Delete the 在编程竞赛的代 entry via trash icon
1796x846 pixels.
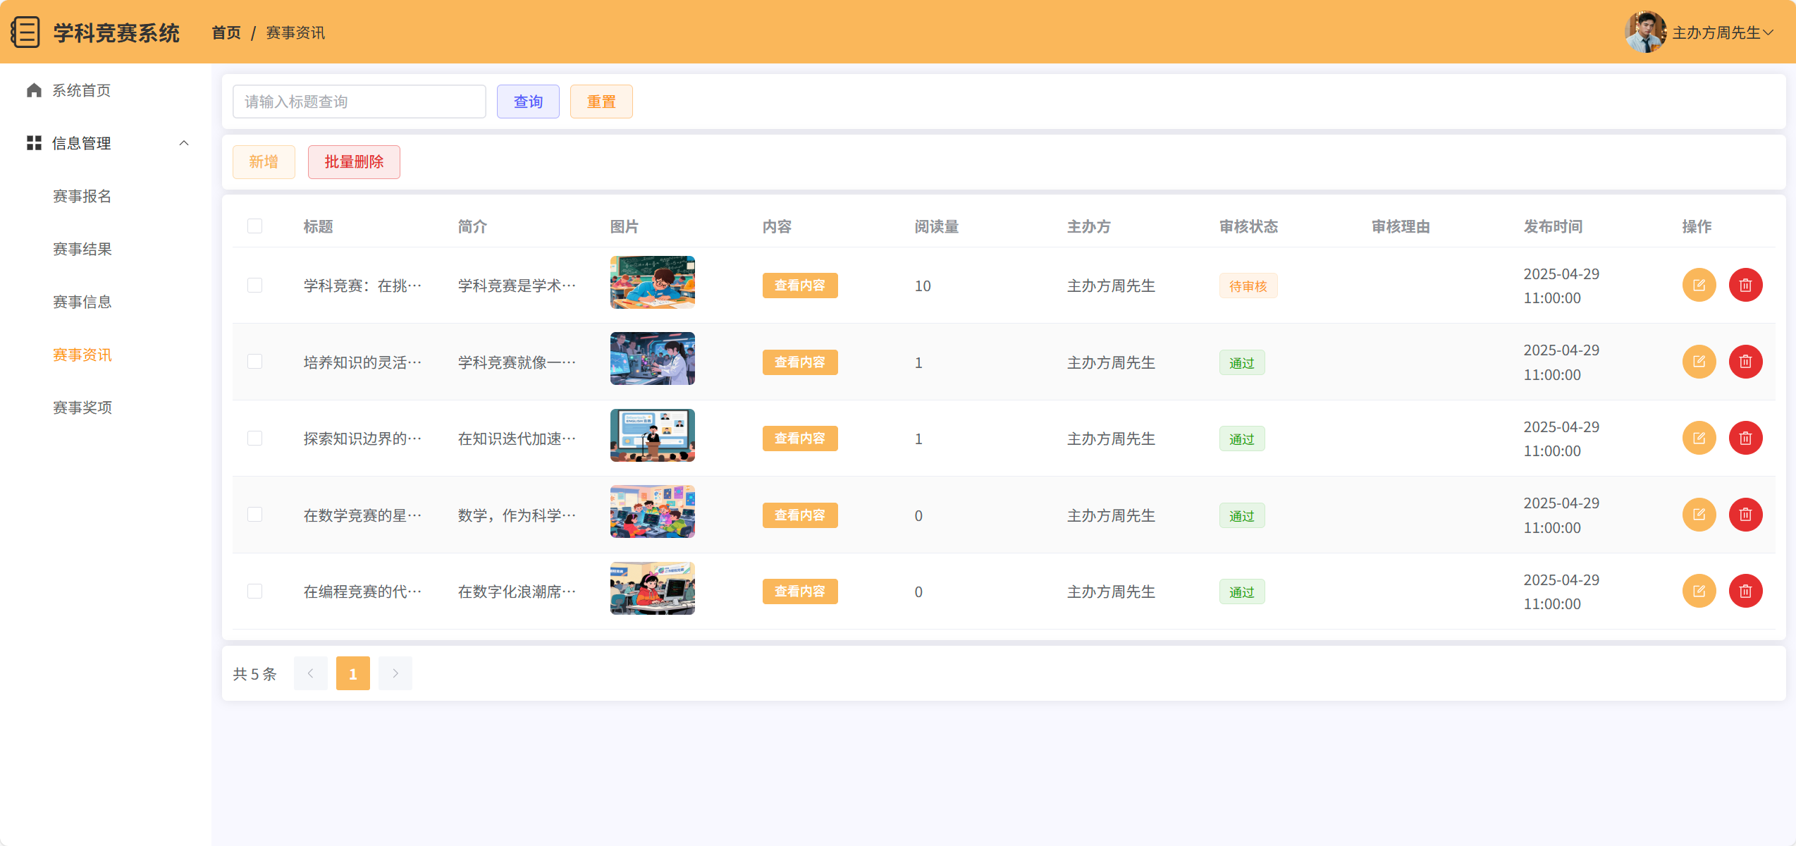1745,591
